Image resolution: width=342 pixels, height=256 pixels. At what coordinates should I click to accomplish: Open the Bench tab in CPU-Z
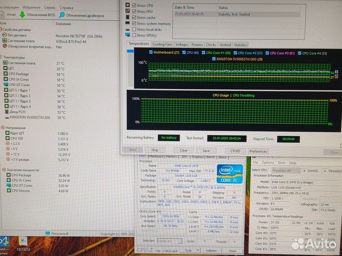(210, 157)
